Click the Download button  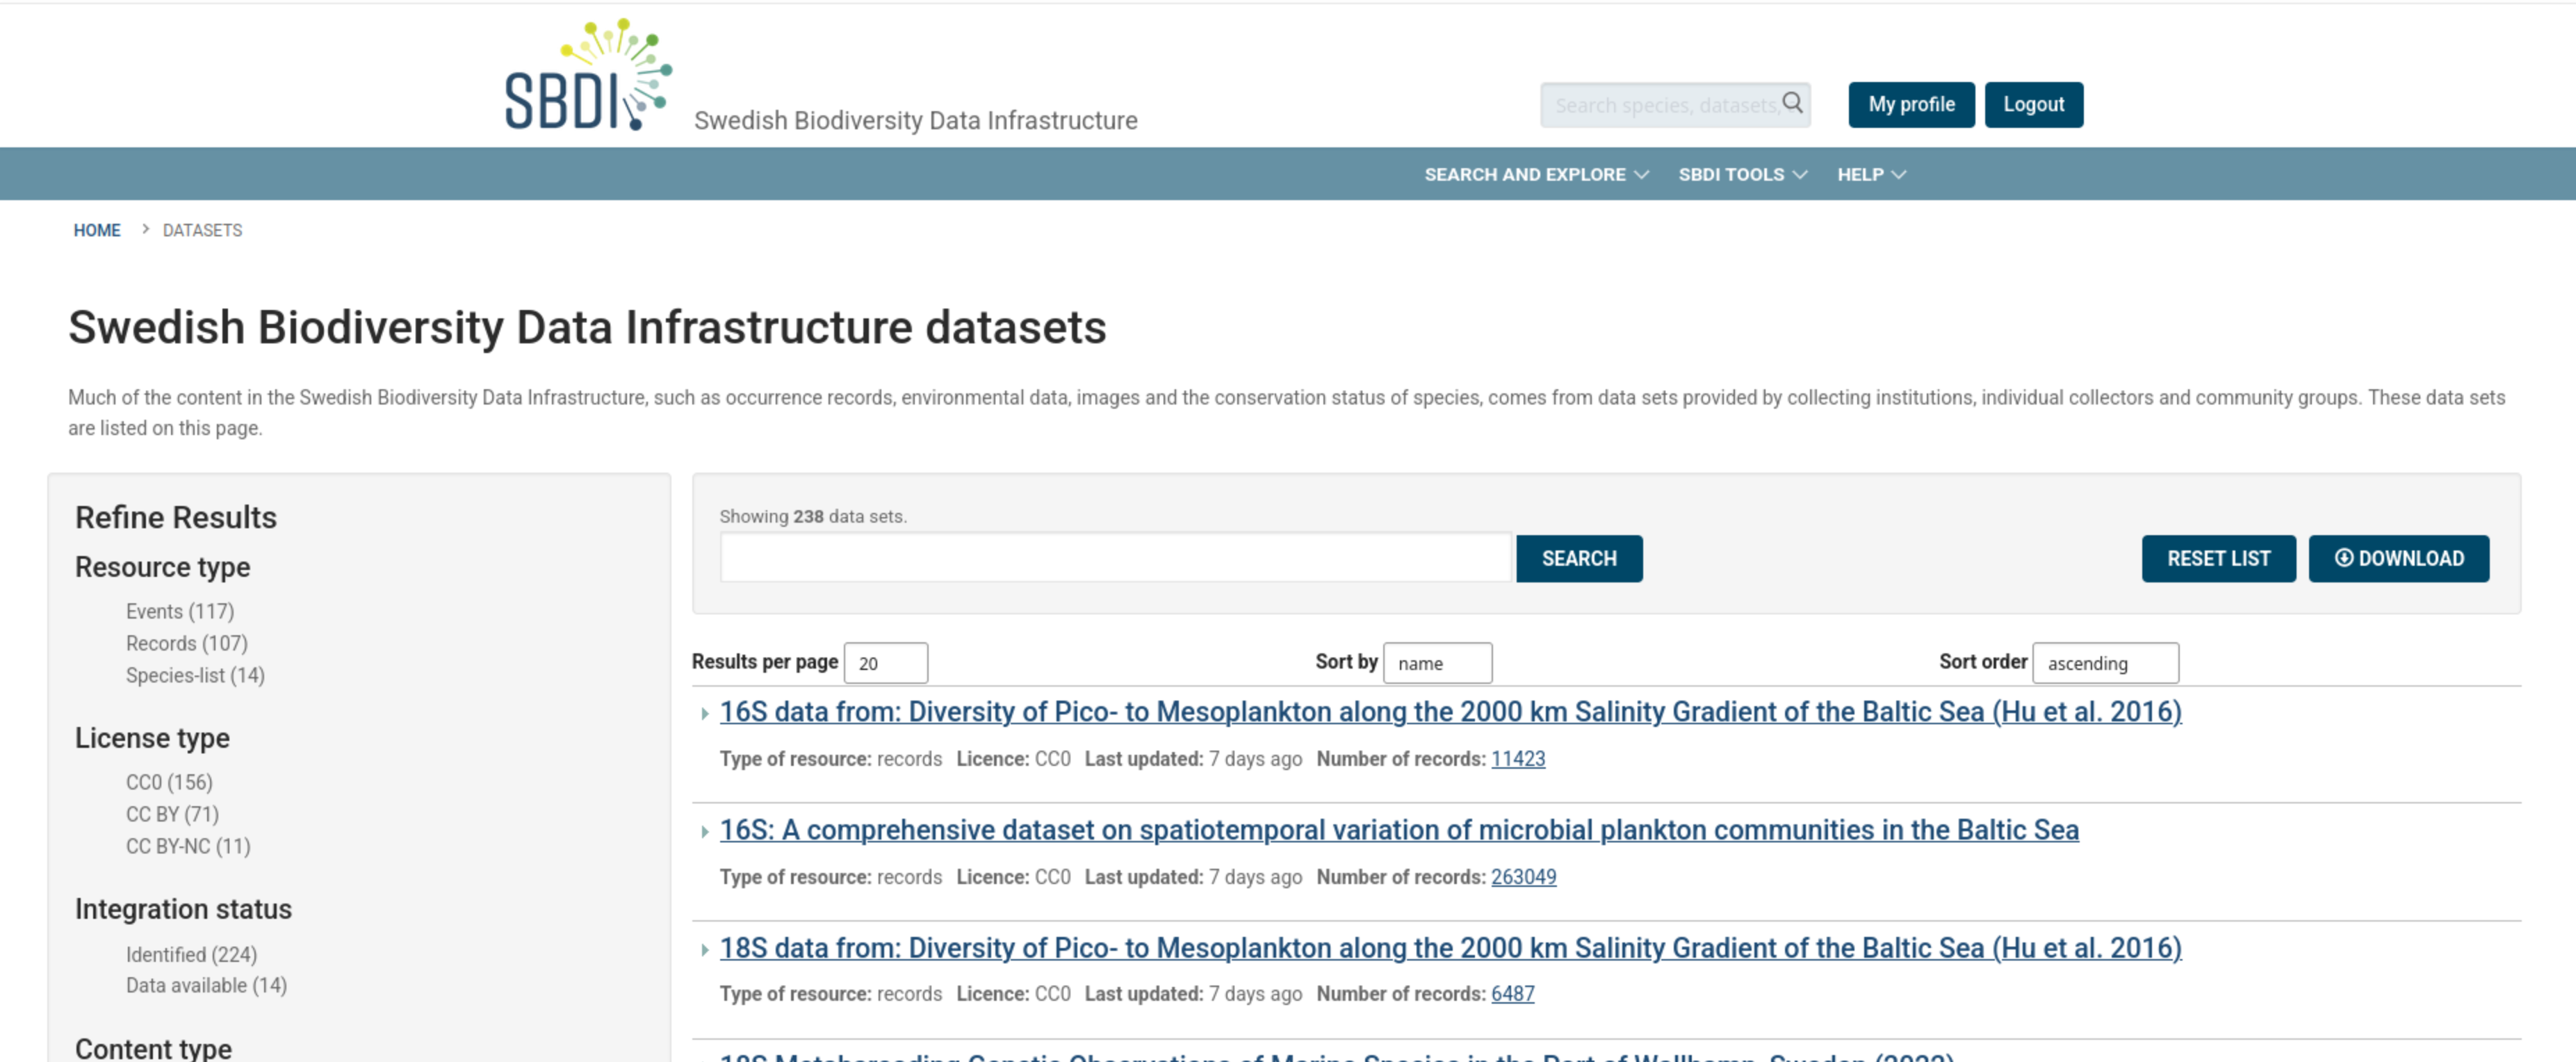[x=2397, y=559]
